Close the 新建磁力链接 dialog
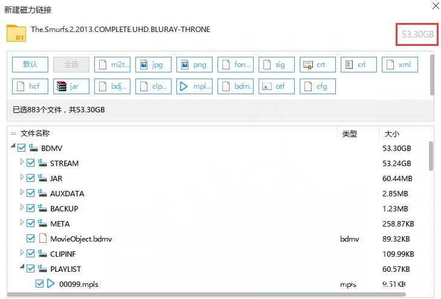Viewport: 441px width, 299px height. click(436, 6)
